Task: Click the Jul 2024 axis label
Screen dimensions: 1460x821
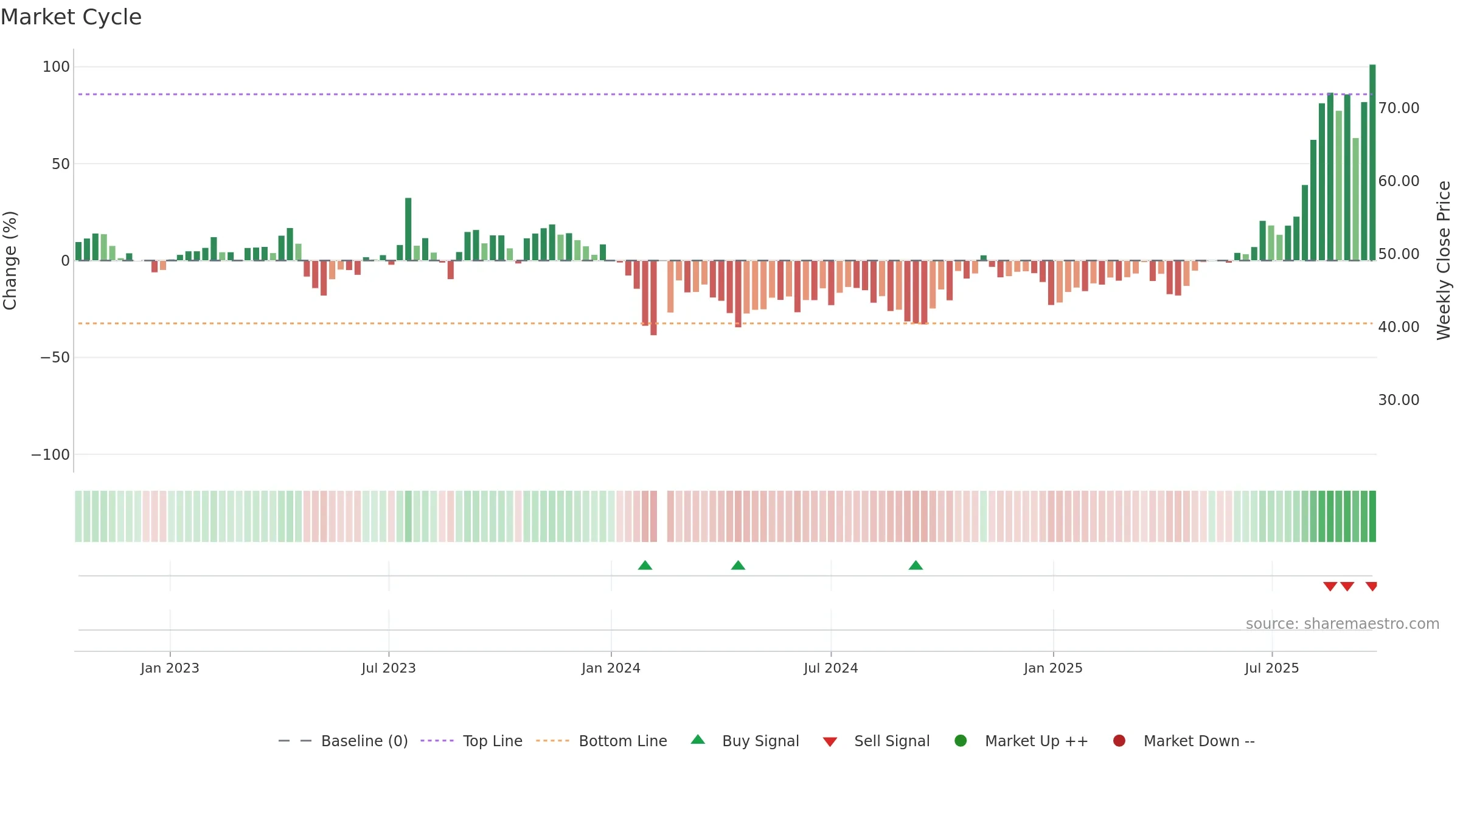Action: (x=831, y=668)
